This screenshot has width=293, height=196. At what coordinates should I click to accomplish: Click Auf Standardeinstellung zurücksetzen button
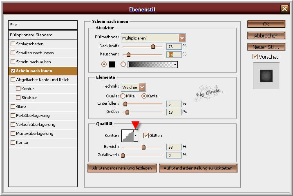198,168
